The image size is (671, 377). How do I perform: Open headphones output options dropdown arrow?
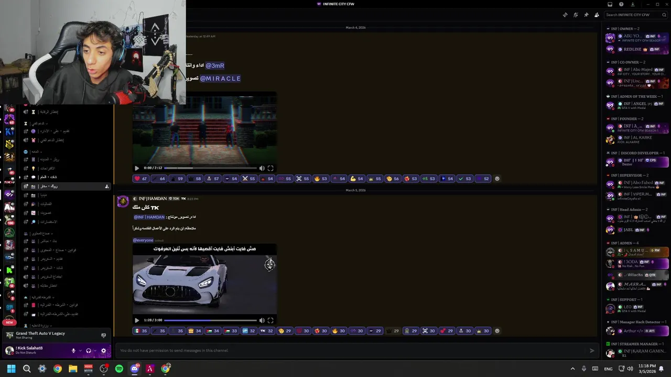(x=94, y=351)
